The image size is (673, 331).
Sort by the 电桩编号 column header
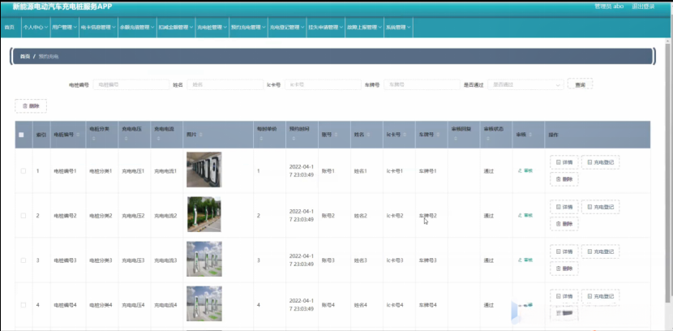pyautogui.click(x=65, y=135)
